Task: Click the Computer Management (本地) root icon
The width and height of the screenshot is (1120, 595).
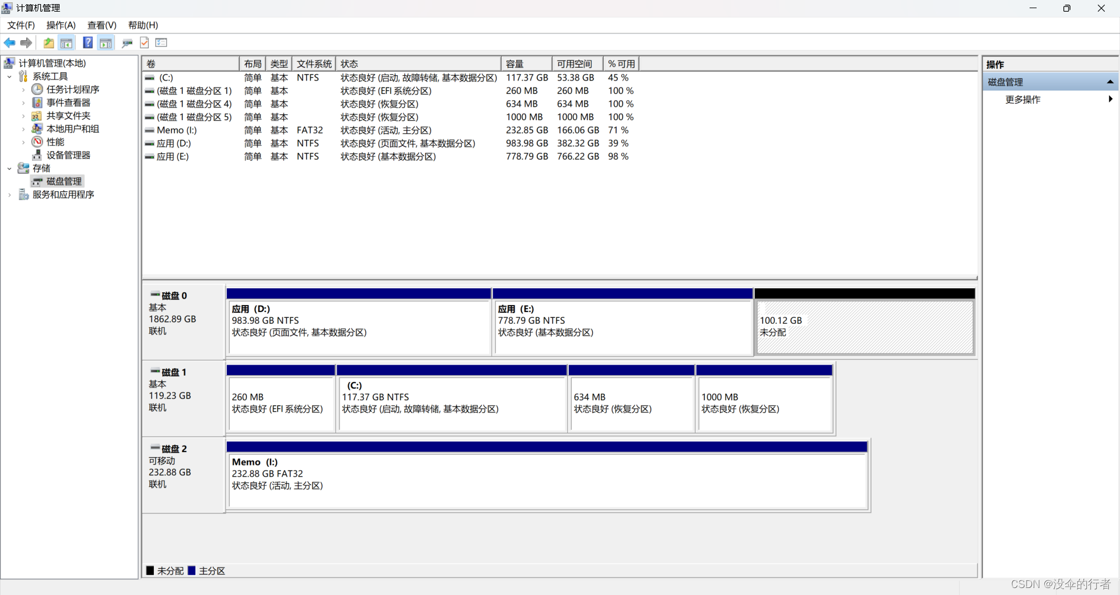Action: 9,63
